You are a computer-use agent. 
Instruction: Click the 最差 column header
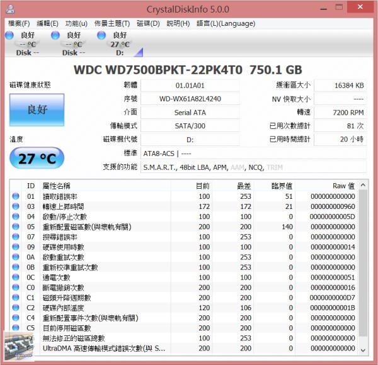(x=233, y=186)
